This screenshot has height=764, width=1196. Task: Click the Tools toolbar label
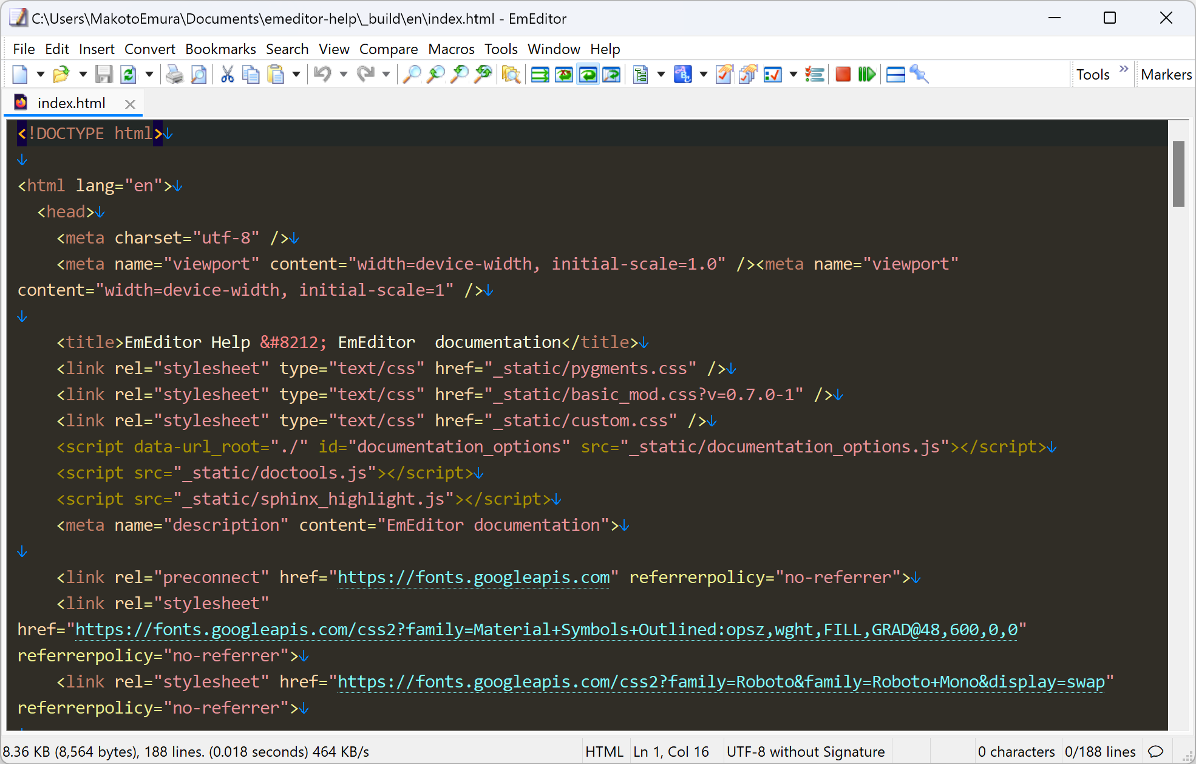tap(1093, 75)
